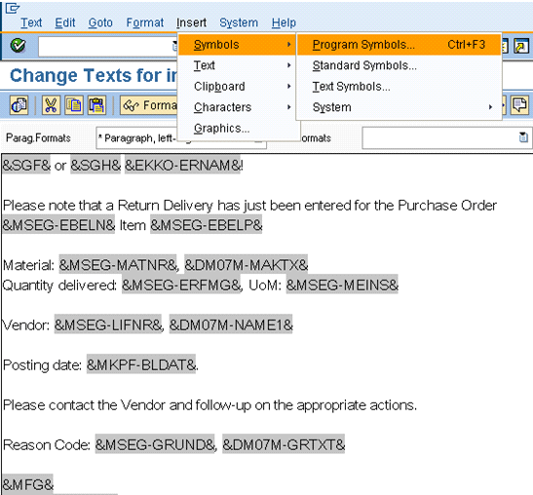The width and height of the screenshot is (533, 495).
Task: Click the shortcut arrow icon at top right
Action: pyautogui.click(x=521, y=46)
